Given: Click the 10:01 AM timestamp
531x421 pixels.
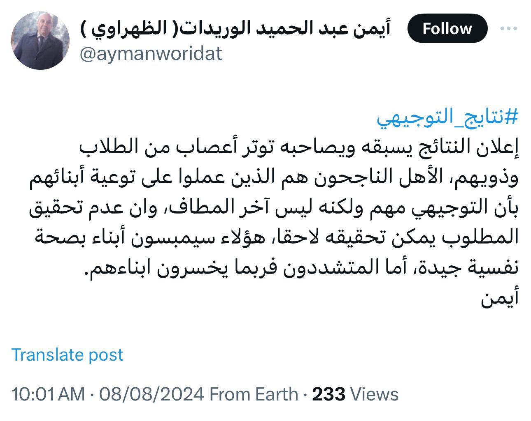Looking at the screenshot, I should pyautogui.click(x=48, y=394).
